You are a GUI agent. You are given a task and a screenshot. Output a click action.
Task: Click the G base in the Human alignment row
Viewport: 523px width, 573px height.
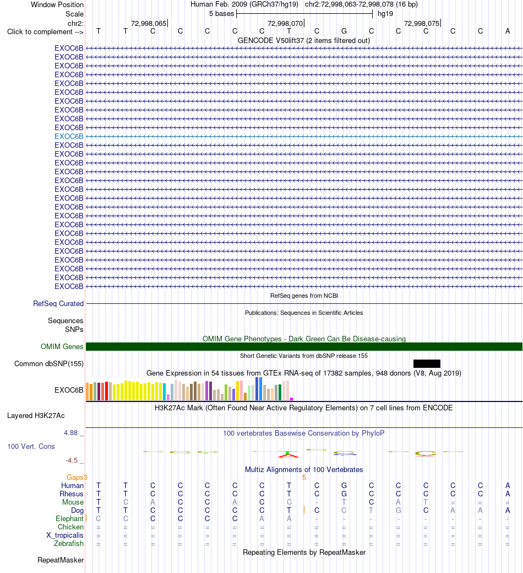(x=344, y=486)
